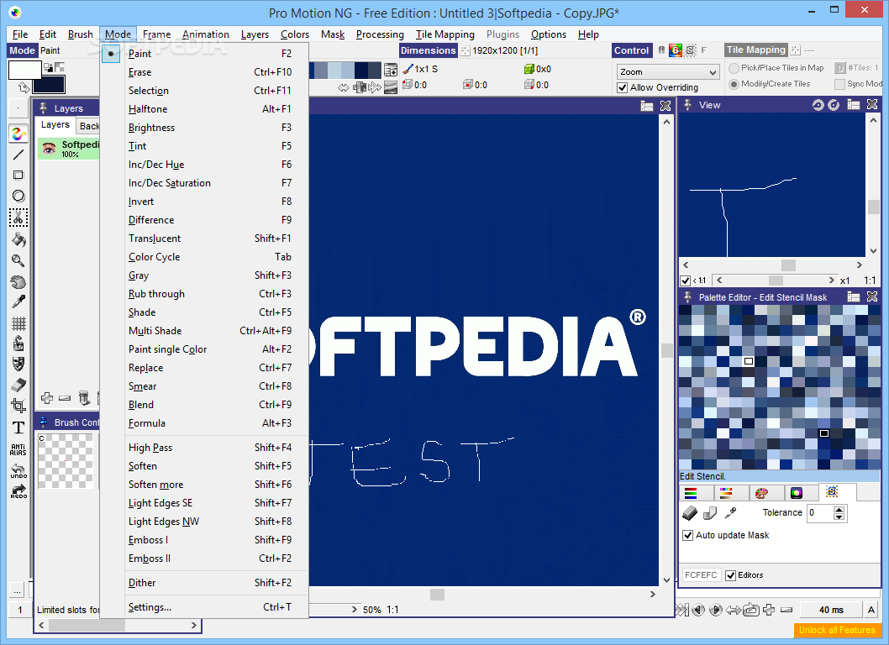Toggle Allow Overriding checkbox

[623, 88]
